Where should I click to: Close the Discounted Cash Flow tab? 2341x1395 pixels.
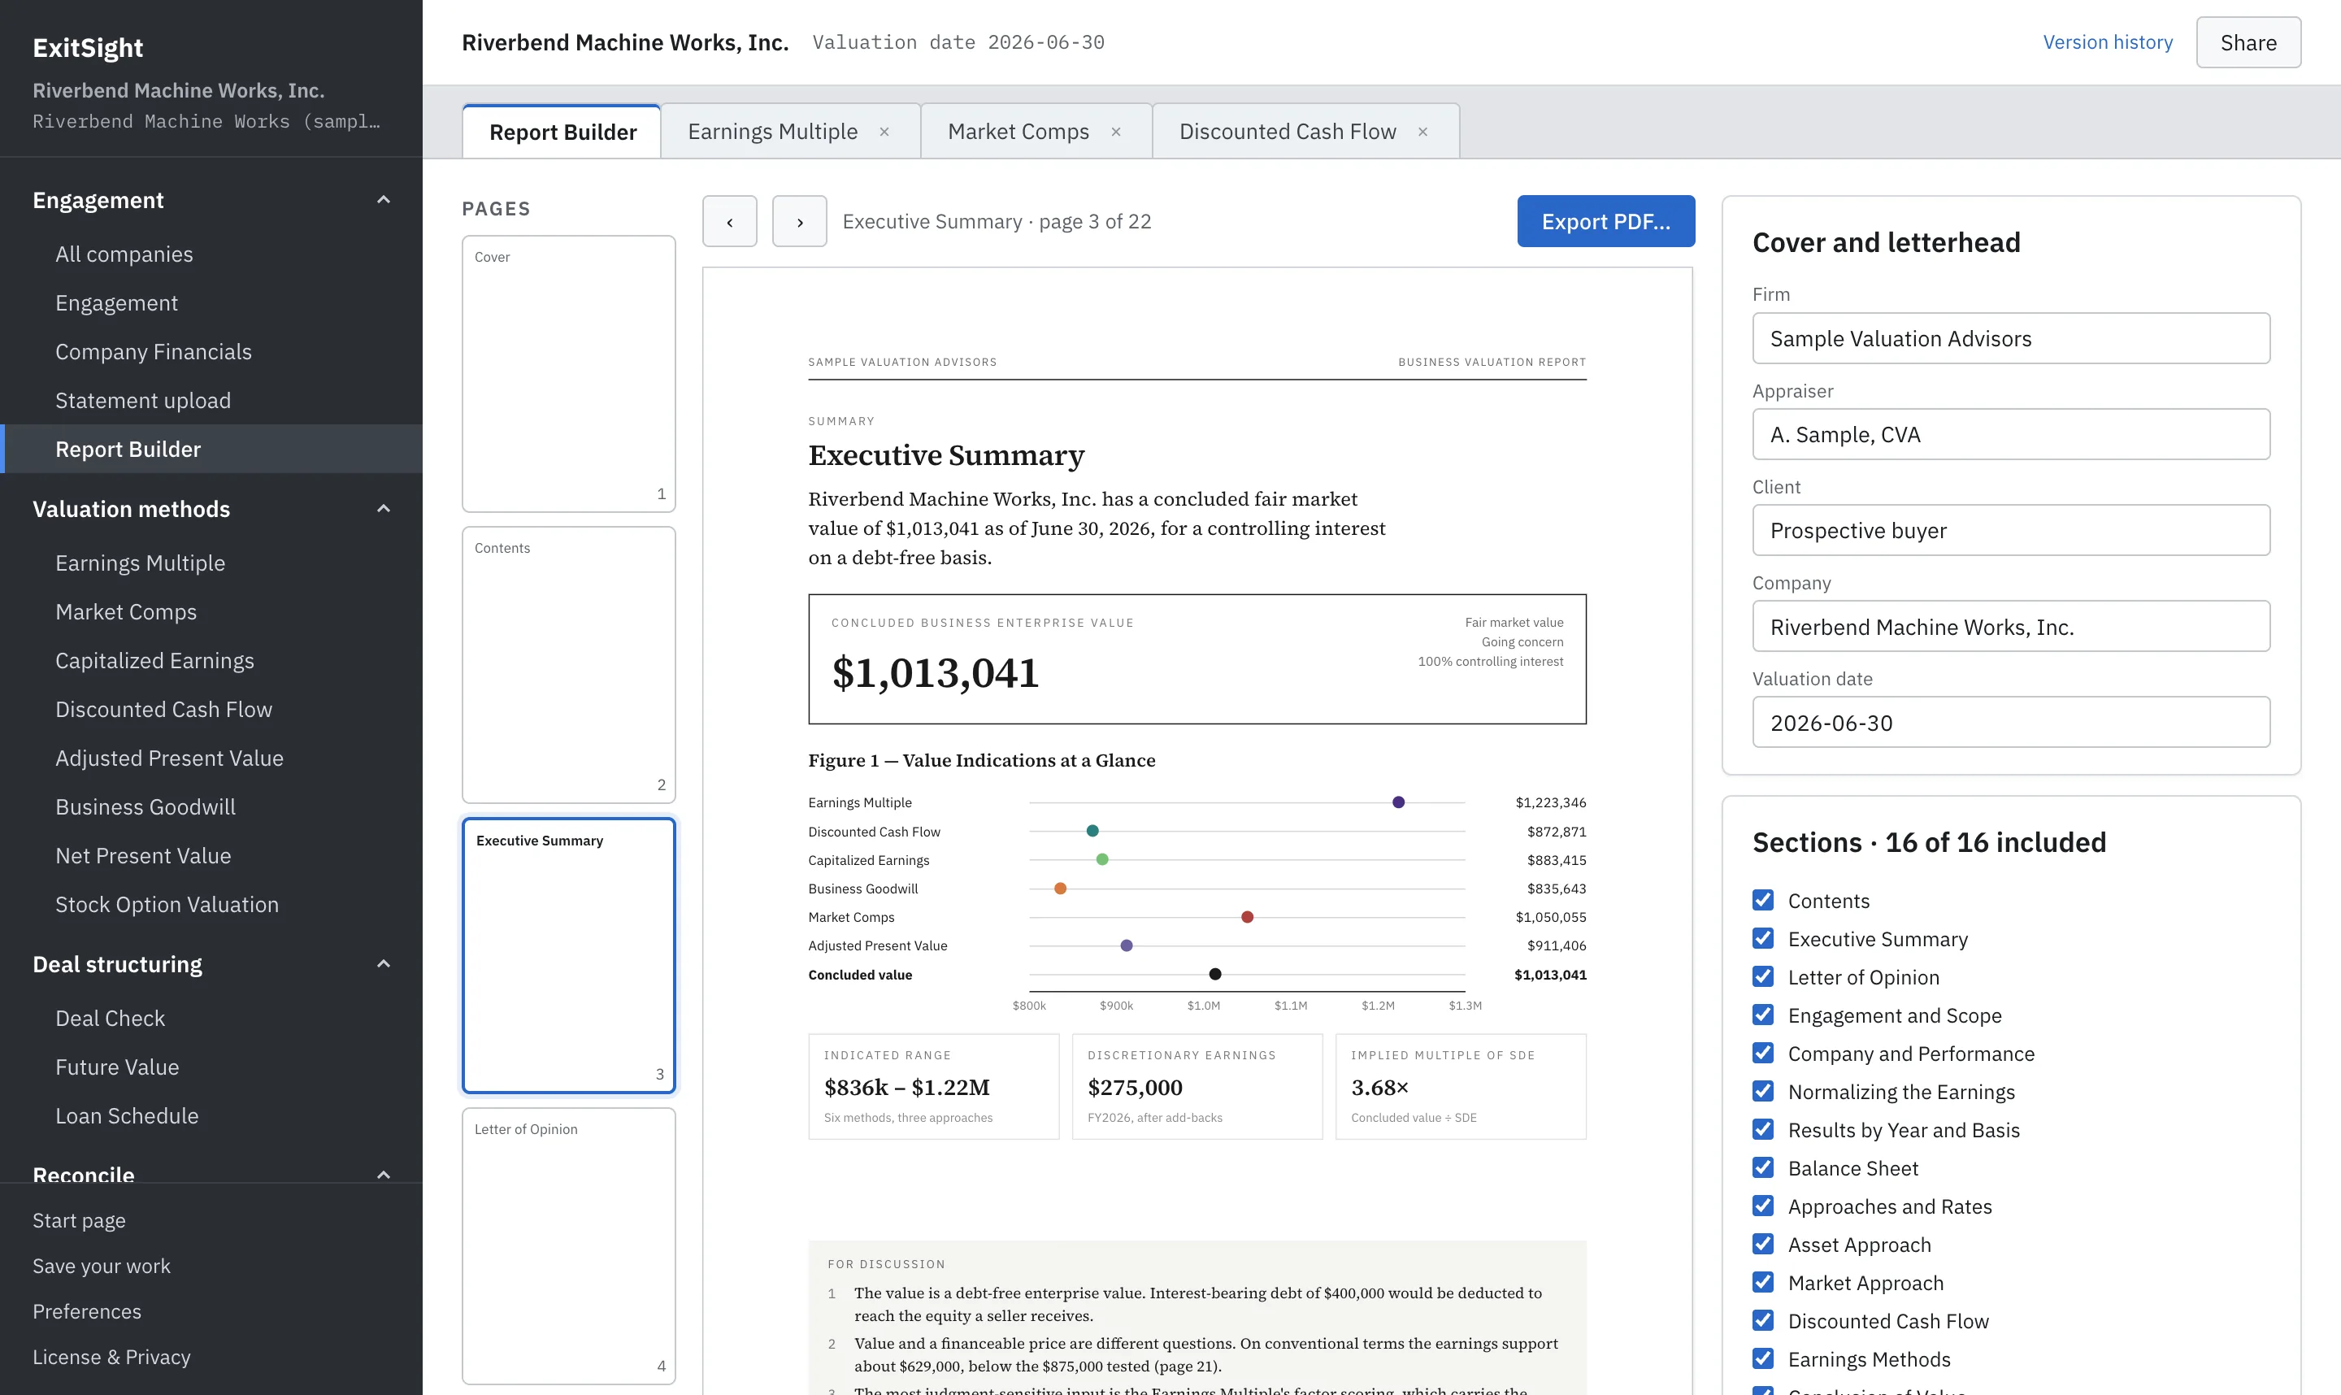(x=1422, y=132)
